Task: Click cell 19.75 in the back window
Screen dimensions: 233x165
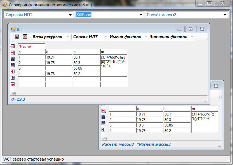Action: (x=150, y=120)
